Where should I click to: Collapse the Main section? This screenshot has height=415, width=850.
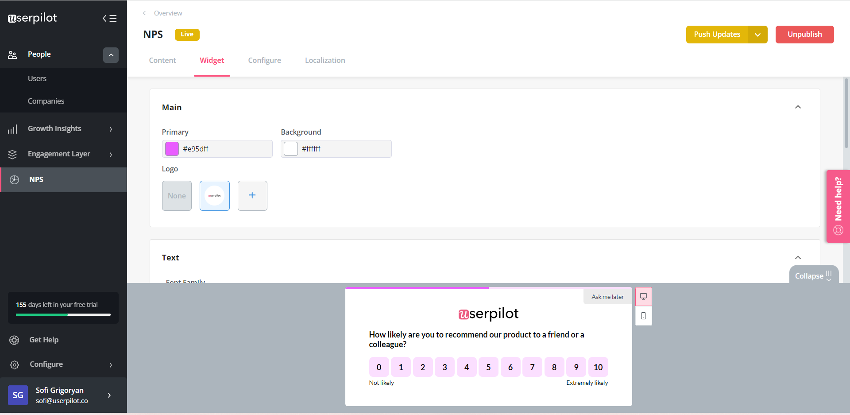click(x=798, y=107)
